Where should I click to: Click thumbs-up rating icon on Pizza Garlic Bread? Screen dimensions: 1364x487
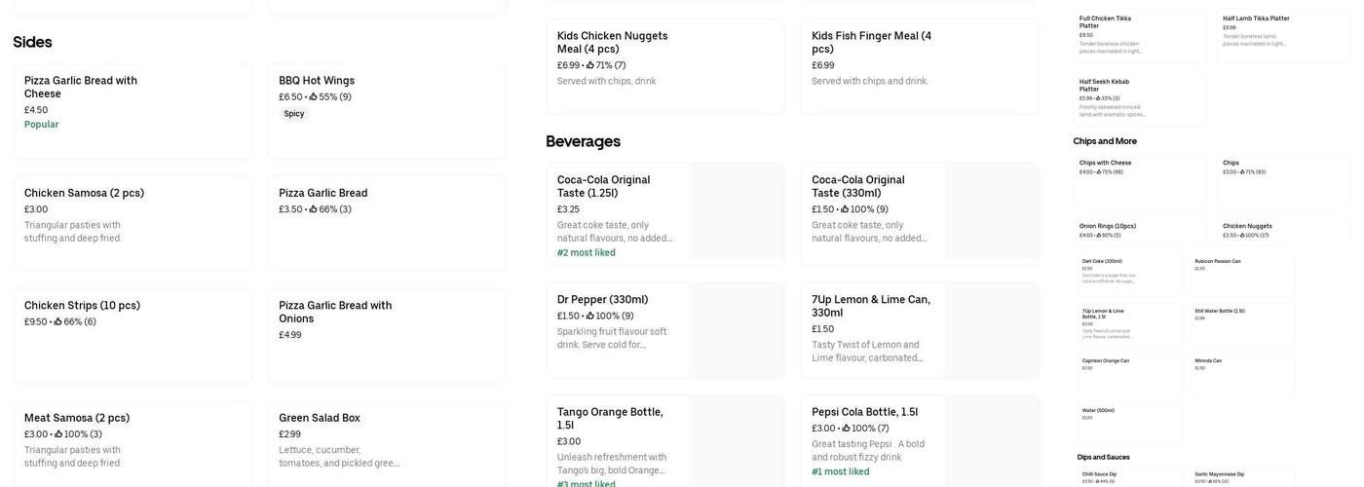(x=314, y=209)
